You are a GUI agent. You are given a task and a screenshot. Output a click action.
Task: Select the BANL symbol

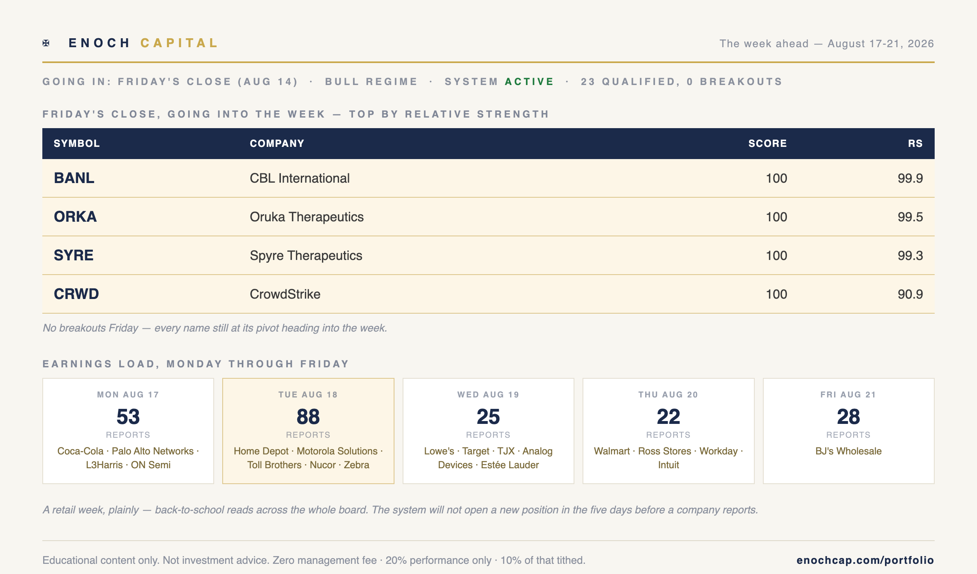pyautogui.click(x=74, y=178)
